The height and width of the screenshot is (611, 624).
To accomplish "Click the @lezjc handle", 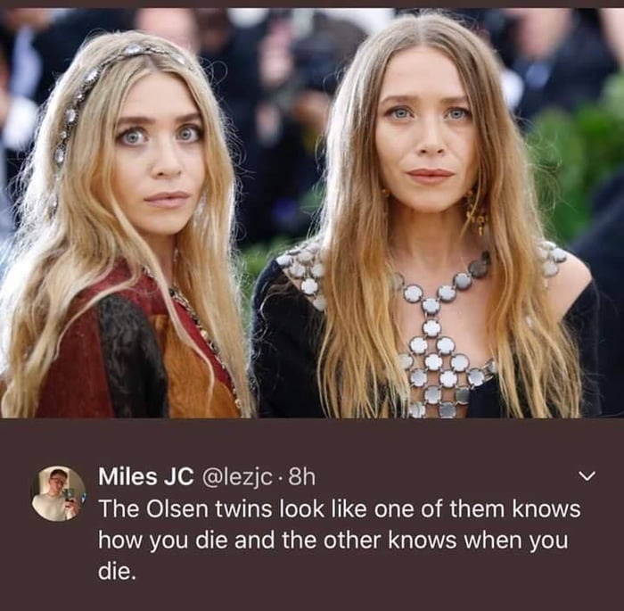I will (238, 477).
